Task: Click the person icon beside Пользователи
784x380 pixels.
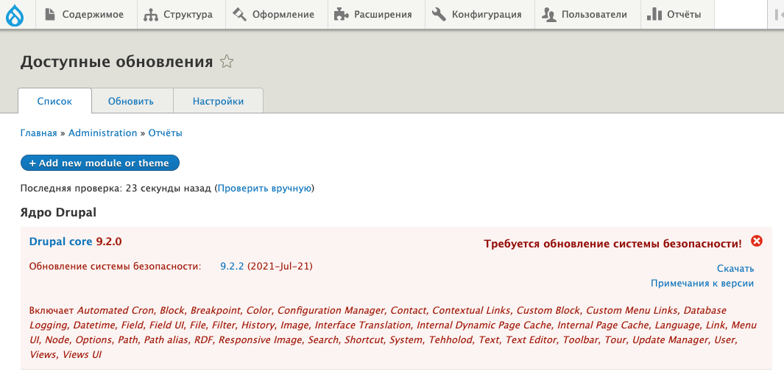Action: [549, 15]
